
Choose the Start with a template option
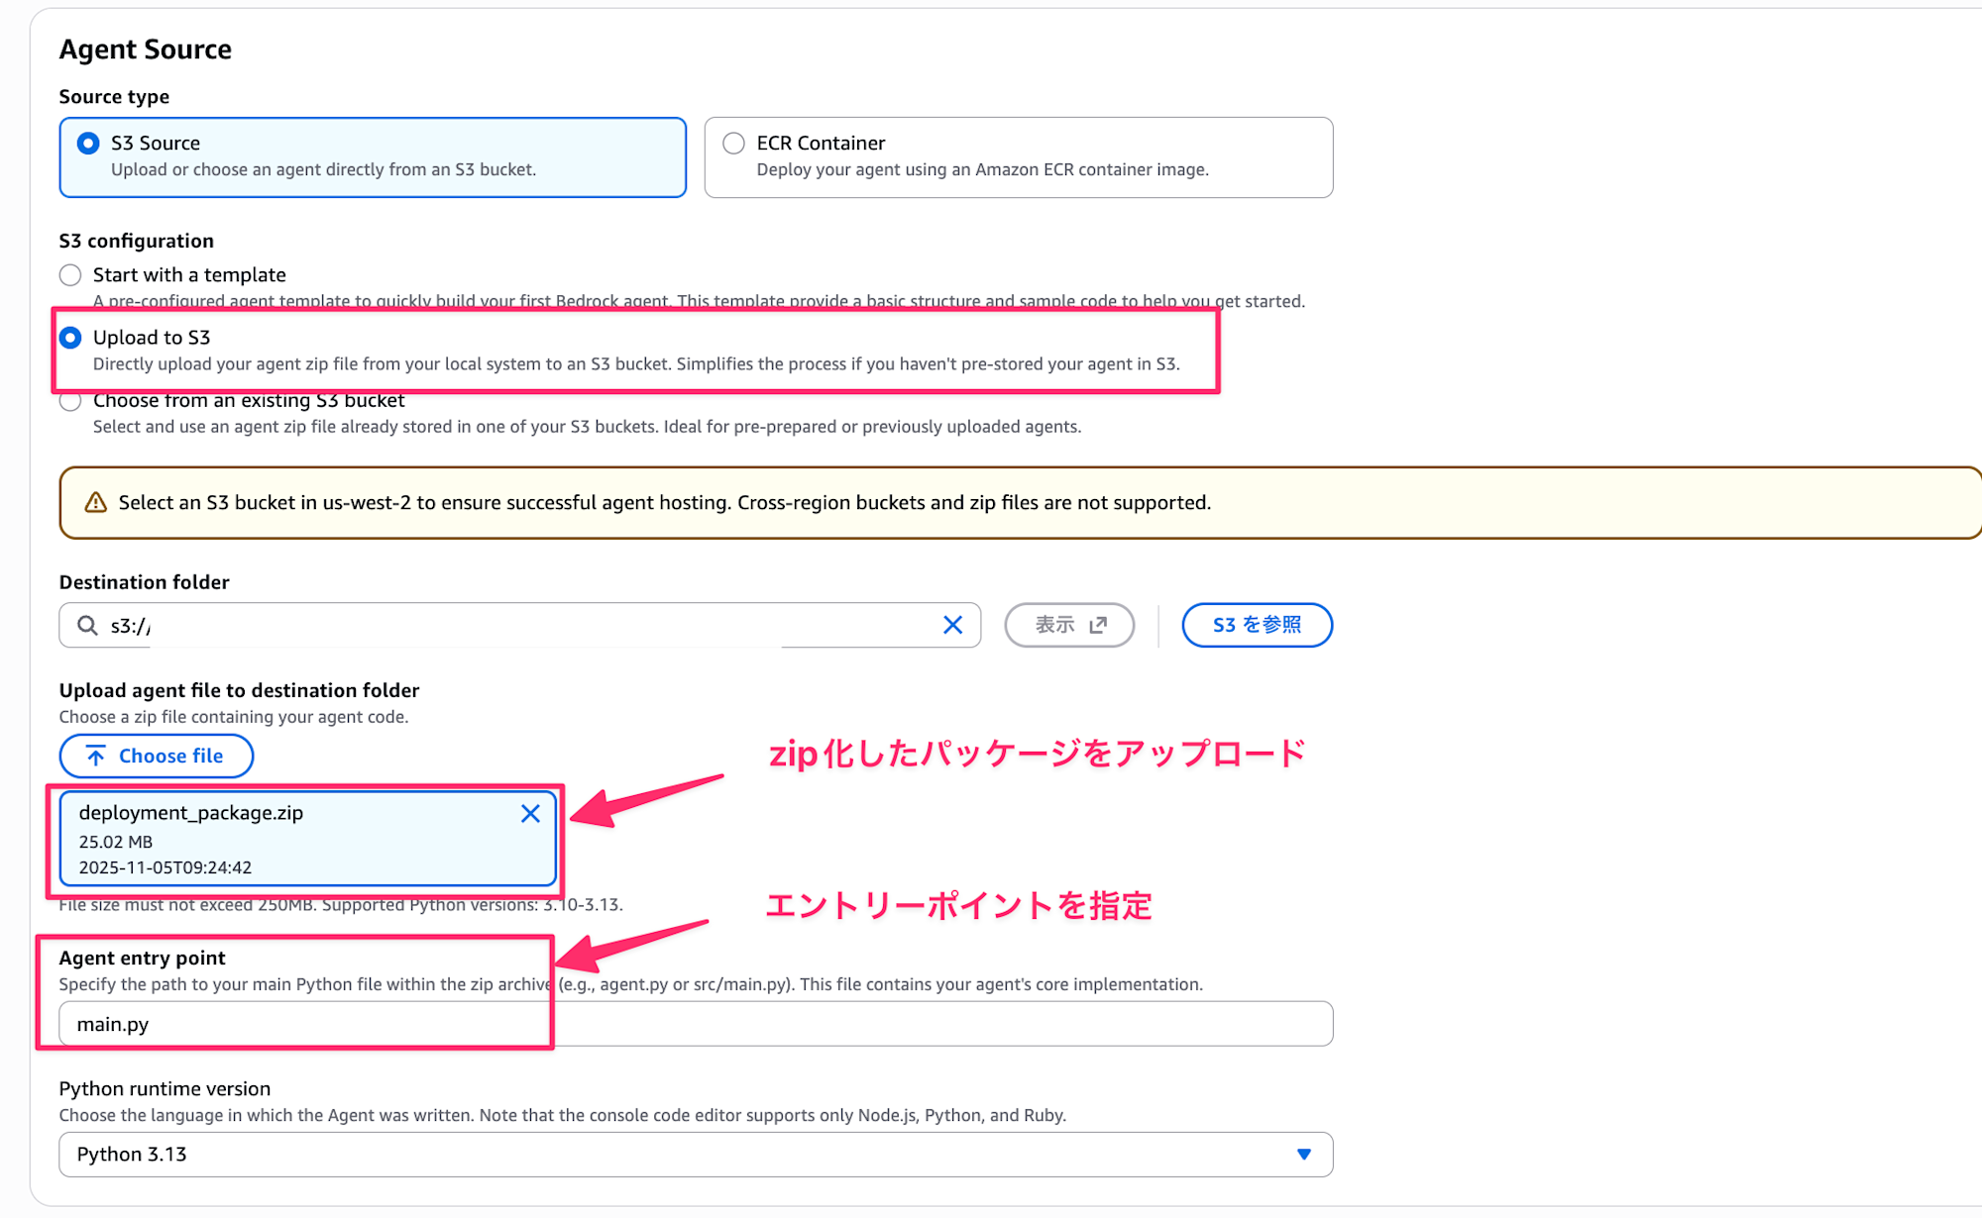coord(70,275)
